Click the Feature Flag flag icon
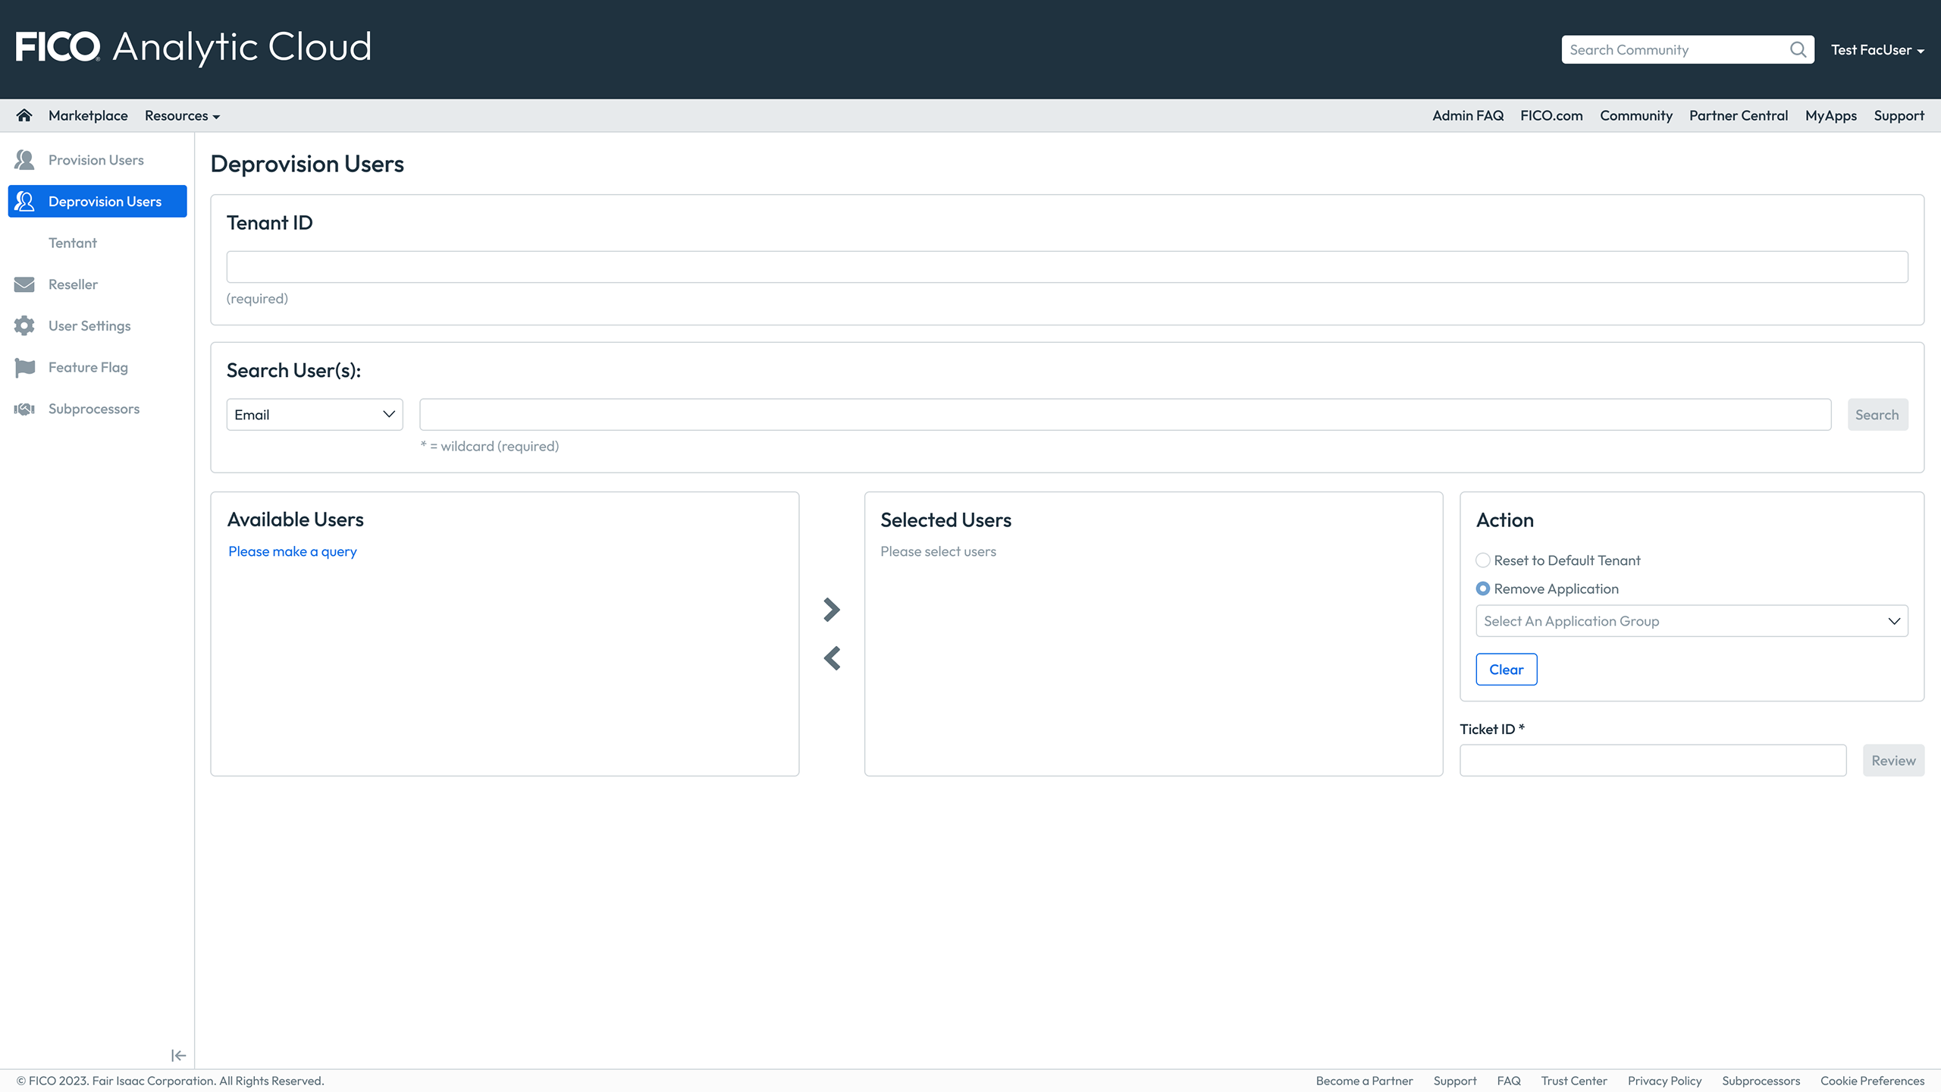The height and width of the screenshot is (1092, 1941). [24, 368]
